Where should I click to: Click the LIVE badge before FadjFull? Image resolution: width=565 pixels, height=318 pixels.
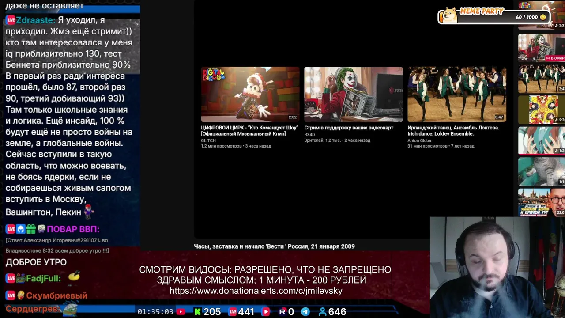click(11, 279)
